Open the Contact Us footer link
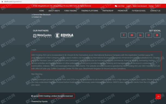The image size is (166, 104). coord(37,17)
